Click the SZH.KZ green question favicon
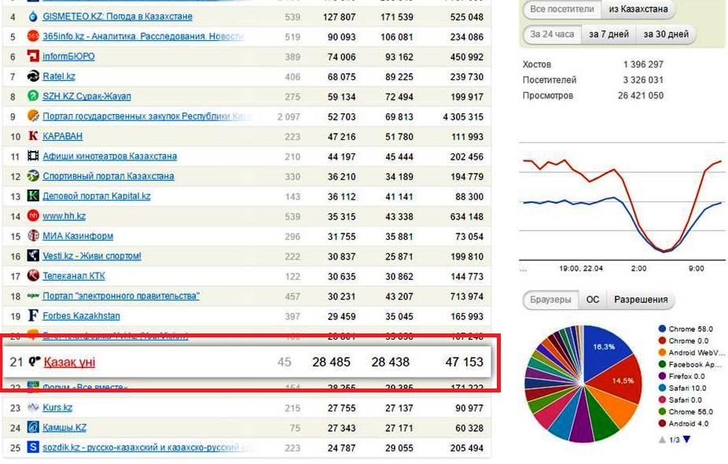Image resolution: width=728 pixels, height=464 pixels. tap(33, 96)
